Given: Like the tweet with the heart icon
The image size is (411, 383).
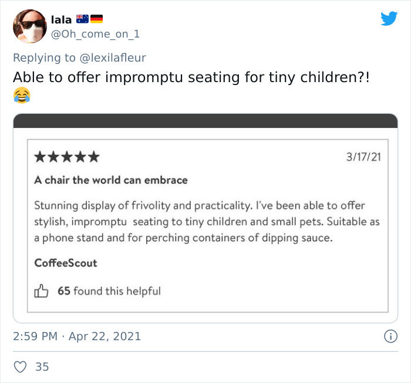Looking at the screenshot, I should coord(20,367).
